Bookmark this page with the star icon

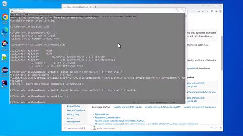pyautogui.click(x=207, y=11)
